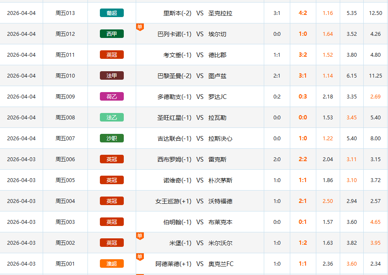The height and width of the screenshot is (275, 388).
Task: Click the away team 罗达JC
Action: (217, 96)
